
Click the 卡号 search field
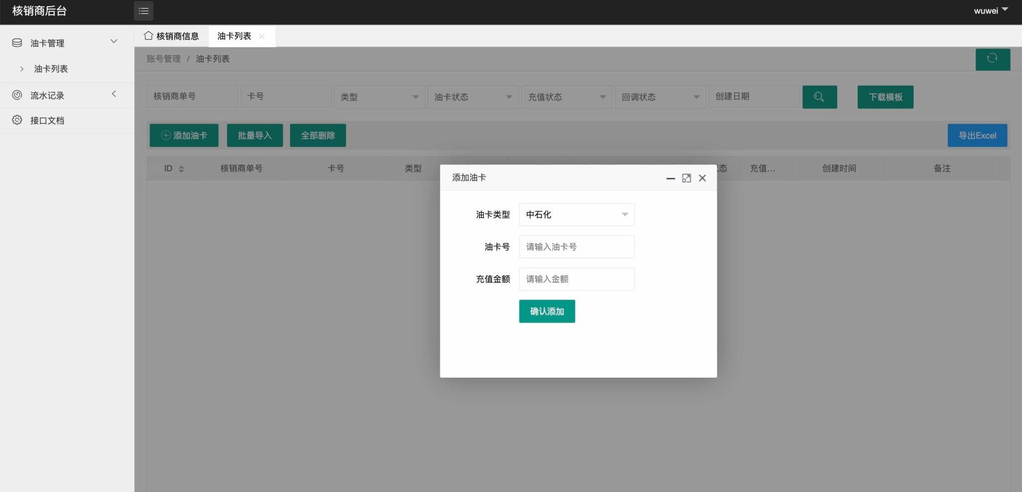(x=286, y=96)
